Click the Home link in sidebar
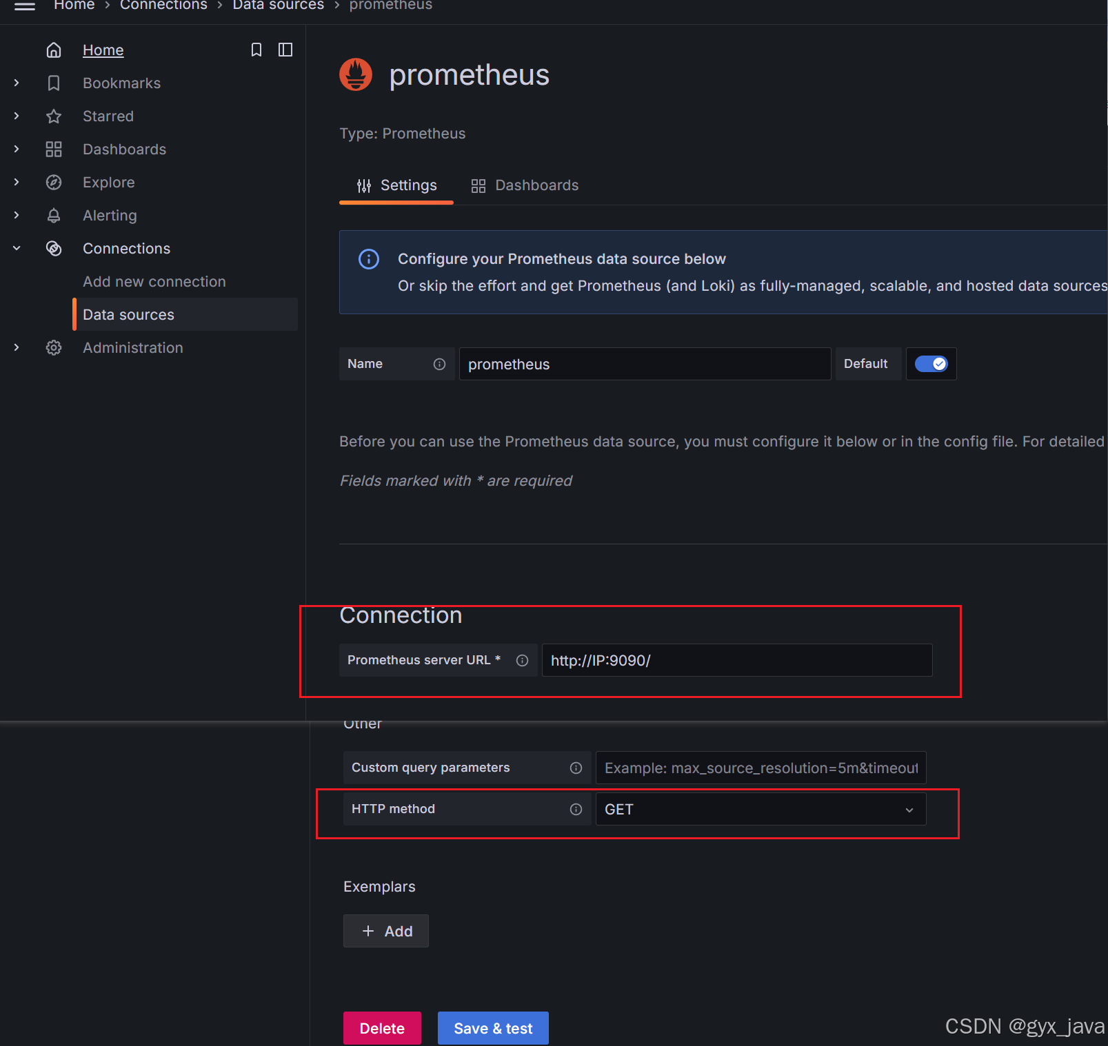 click(x=103, y=50)
